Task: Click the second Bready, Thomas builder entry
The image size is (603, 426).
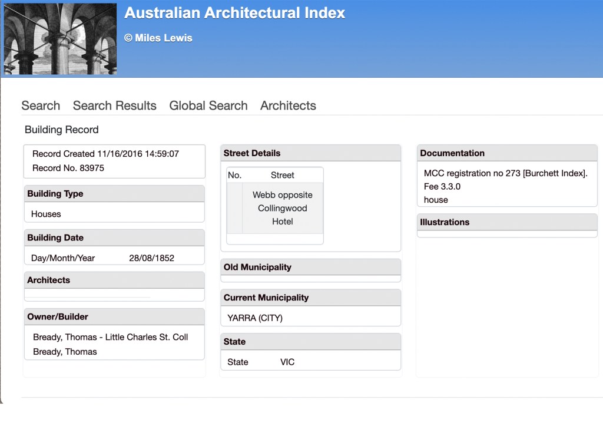Action: [x=65, y=352]
